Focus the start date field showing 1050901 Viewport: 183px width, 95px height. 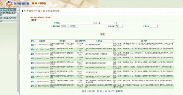click(65, 26)
